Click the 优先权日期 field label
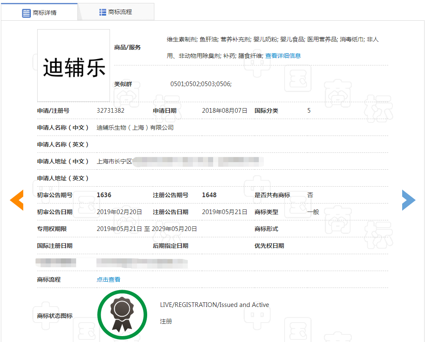 [269, 246]
